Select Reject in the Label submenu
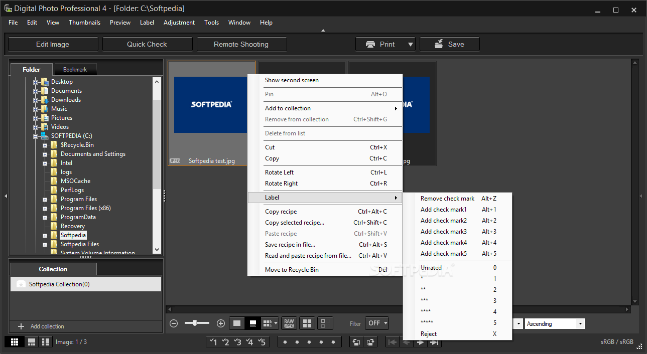The image size is (647, 354). [x=458, y=334]
